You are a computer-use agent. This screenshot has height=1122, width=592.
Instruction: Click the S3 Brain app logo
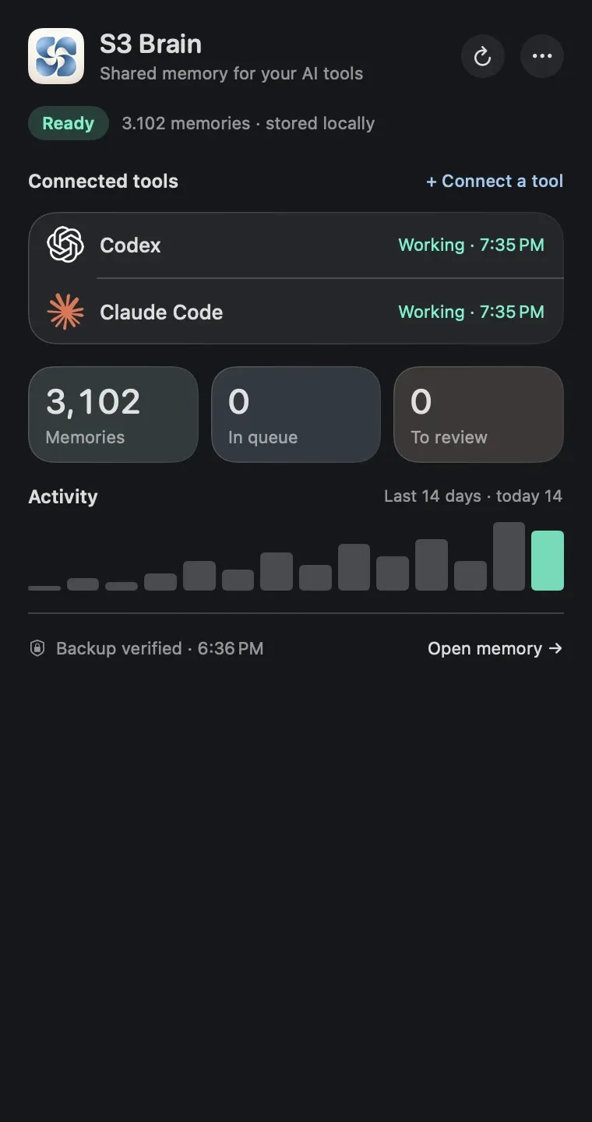tap(56, 56)
